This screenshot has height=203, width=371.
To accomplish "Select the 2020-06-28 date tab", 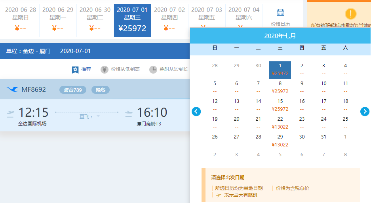I will 21,21.
